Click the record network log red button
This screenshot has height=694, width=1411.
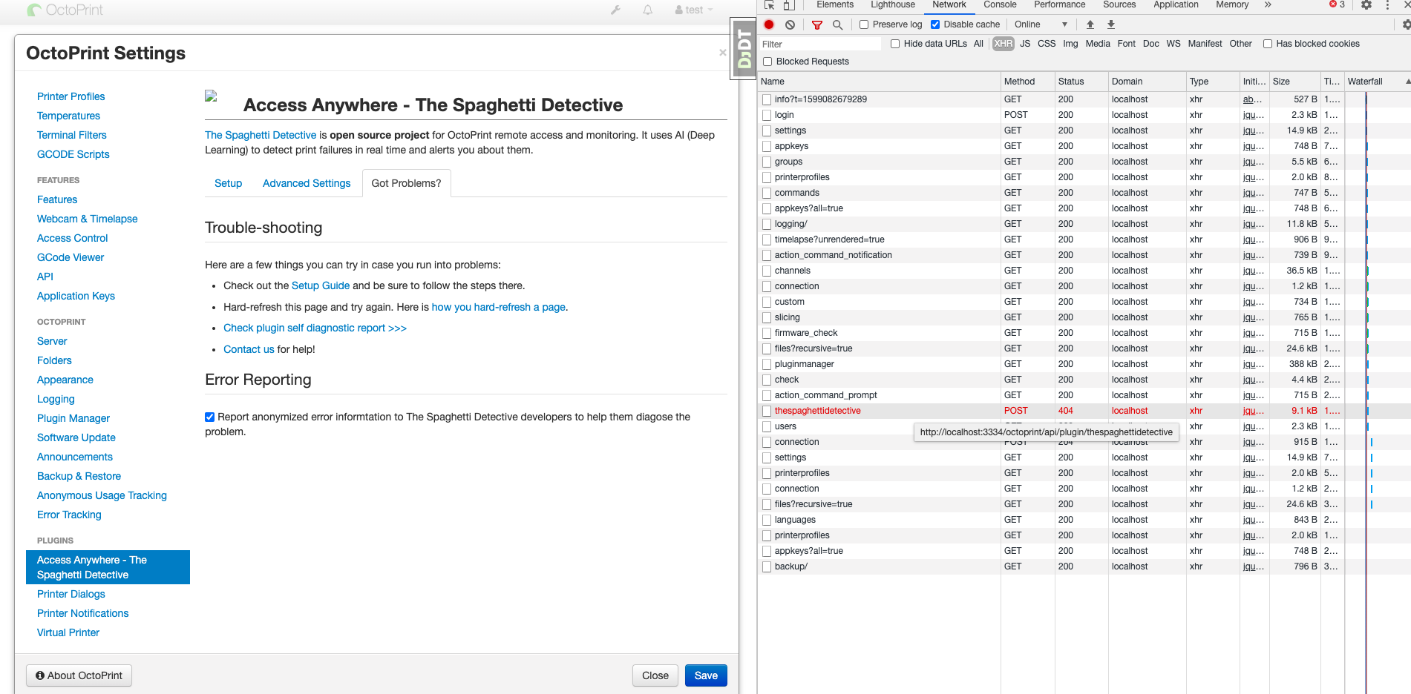click(x=769, y=24)
